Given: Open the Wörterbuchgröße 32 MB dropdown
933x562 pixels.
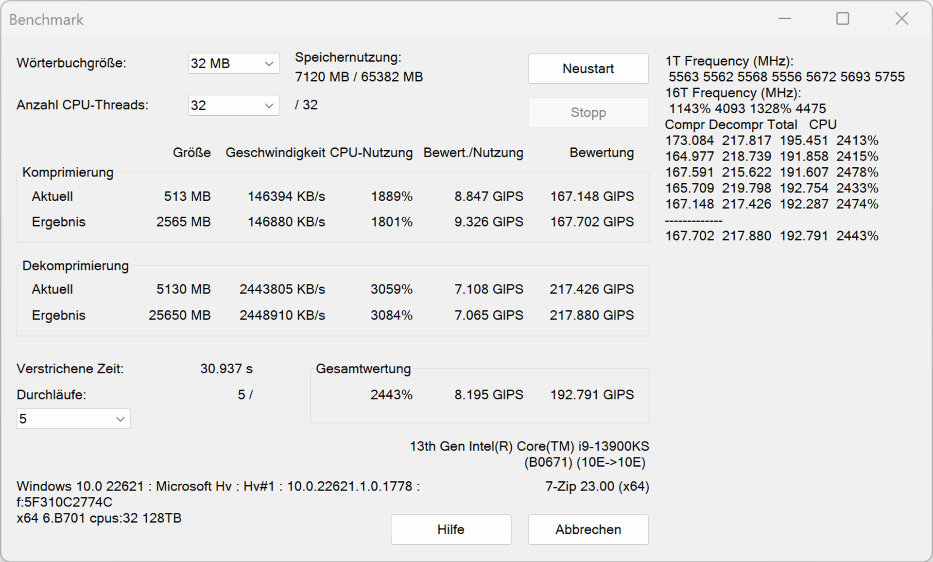Looking at the screenshot, I should pyautogui.click(x=233, y=64).
